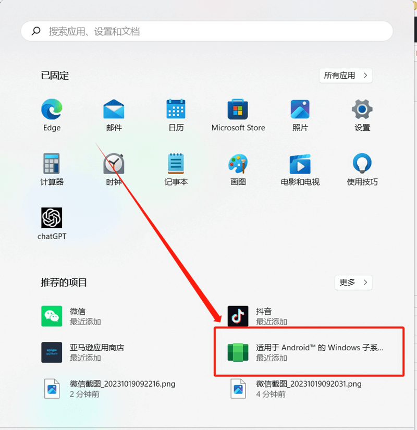Open the 使用技巧 tips app

tap(362, 163)
